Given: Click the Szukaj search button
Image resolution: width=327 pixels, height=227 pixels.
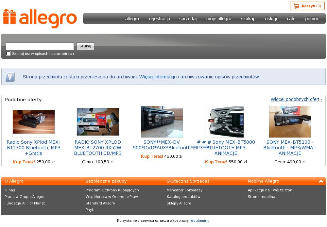Looking at the screenshot, I should click(85, 46).
